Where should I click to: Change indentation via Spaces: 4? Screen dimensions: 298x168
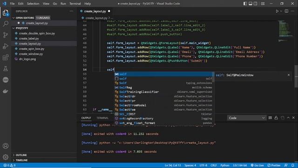coord(190,165)
